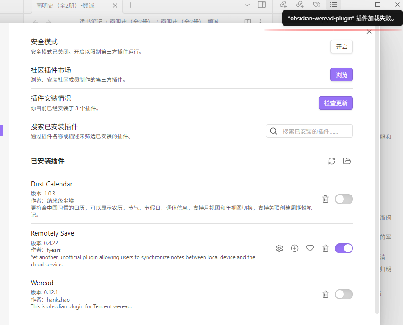Delete Remotely Save with trash icon
Image resolution: width=403 pixels, height=325 pixels.
[325, 248]
